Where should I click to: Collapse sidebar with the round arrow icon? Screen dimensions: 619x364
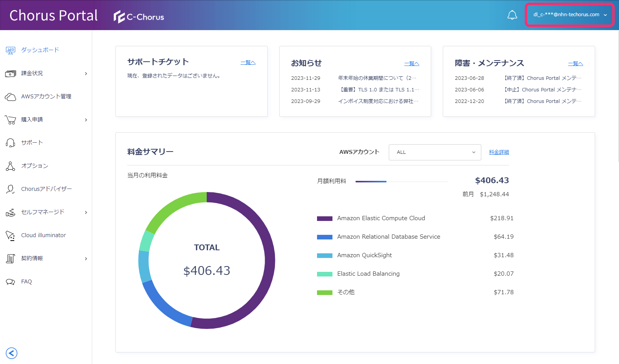pos(12,353)
